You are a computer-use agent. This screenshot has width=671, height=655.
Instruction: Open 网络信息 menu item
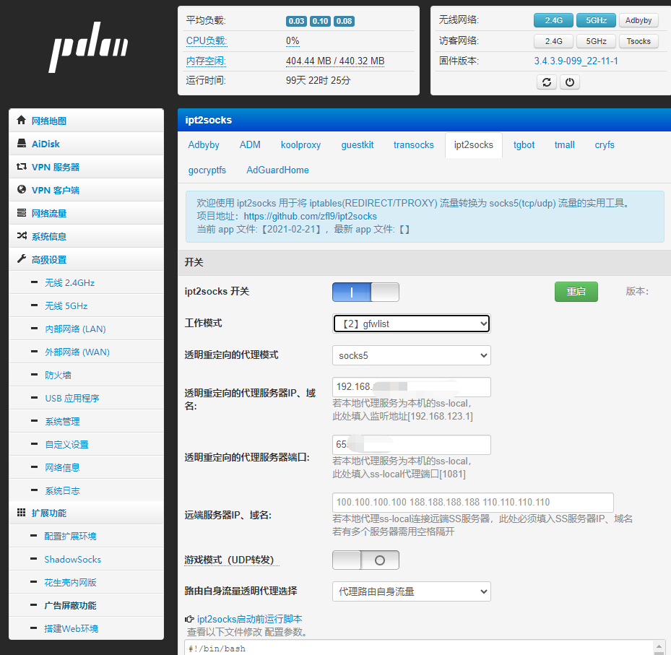tap(63, 467)
